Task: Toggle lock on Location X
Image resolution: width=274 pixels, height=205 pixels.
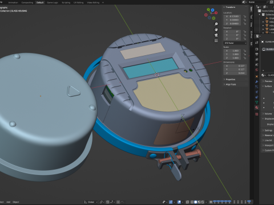Action: point(245,17)
